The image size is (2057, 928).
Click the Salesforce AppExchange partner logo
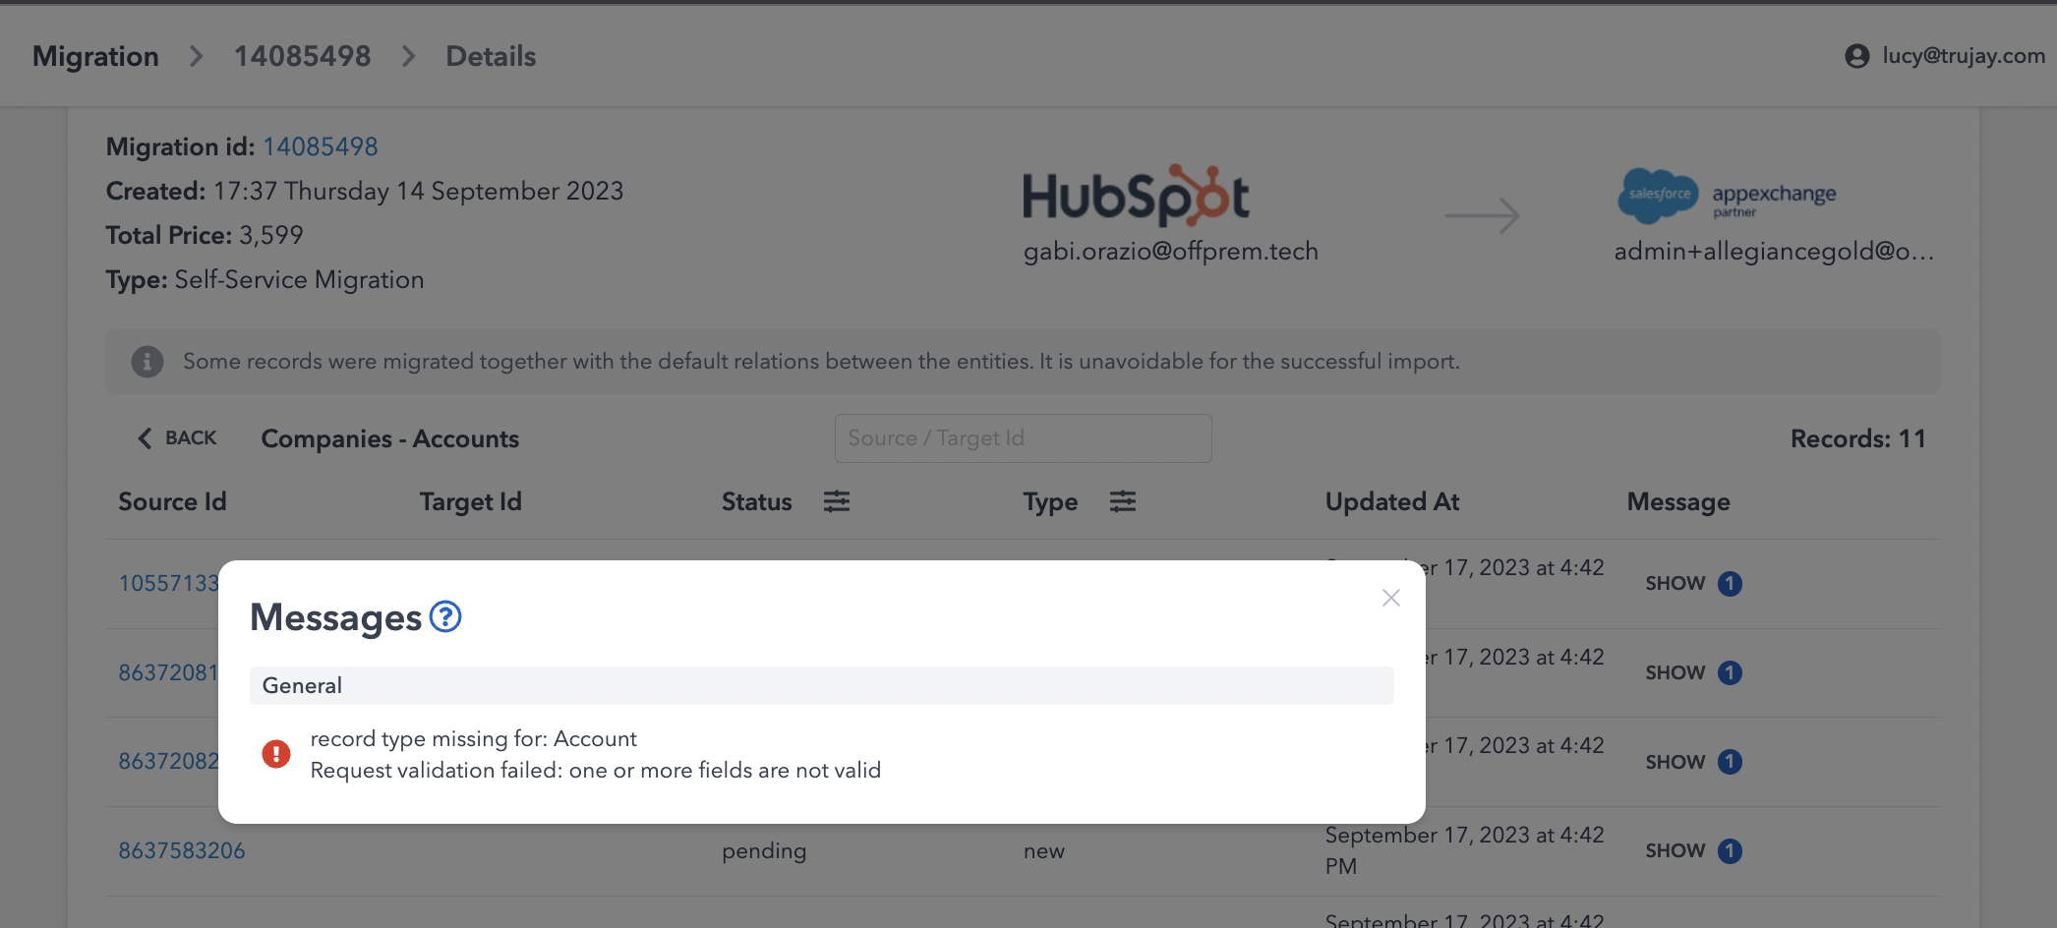1726,196
